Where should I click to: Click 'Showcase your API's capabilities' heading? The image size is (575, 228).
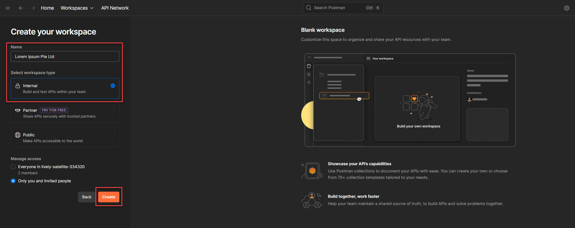point(359,164)
